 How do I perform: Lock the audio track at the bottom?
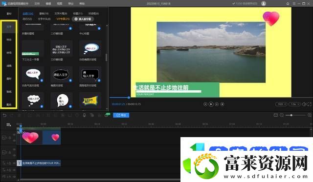10,177
